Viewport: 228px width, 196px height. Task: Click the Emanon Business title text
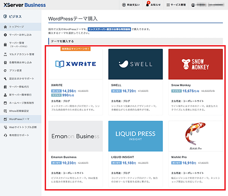tap(64, 157)
